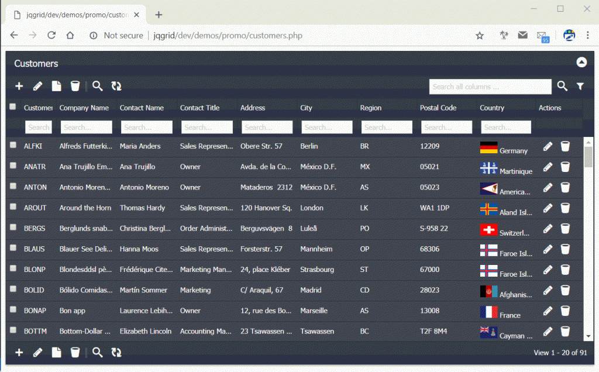Click the scrollbar down arrow of grid

(588, 336)
